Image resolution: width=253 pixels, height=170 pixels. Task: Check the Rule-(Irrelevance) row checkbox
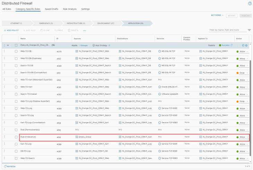tap(16, 137)
